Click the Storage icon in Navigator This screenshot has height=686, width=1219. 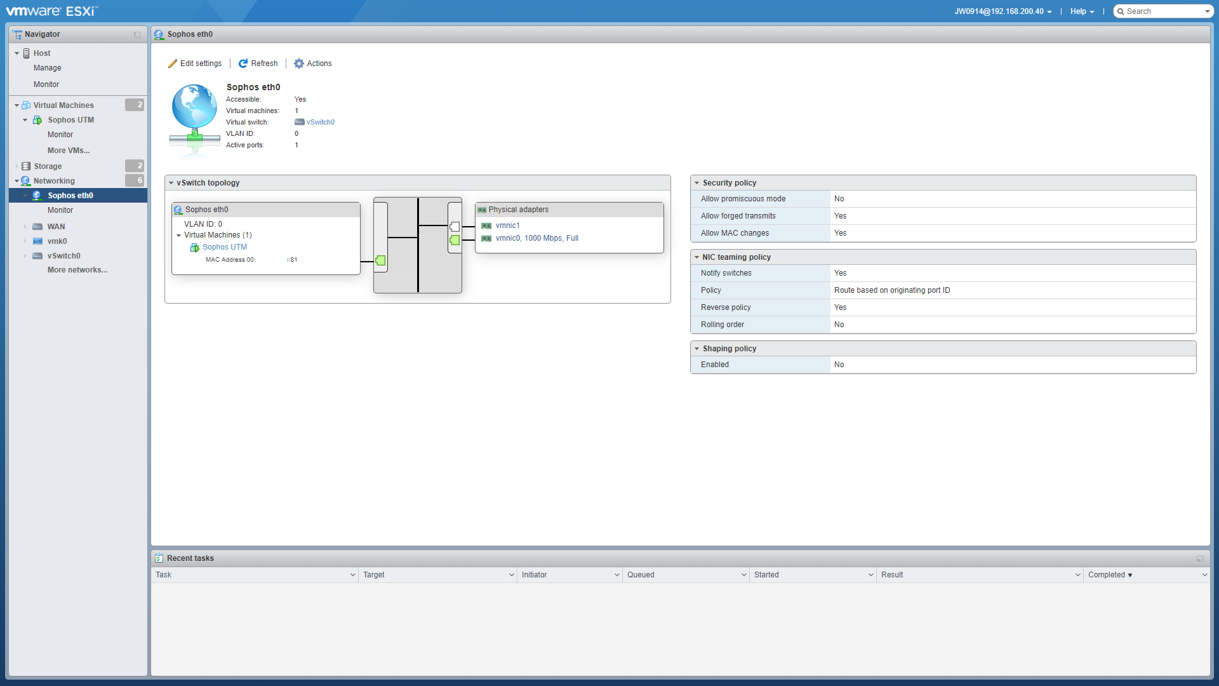point(26,166)
